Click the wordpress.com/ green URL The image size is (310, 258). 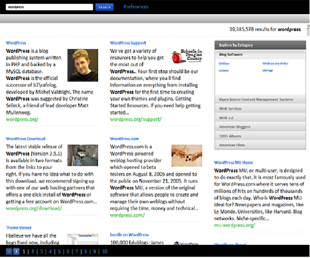coord(127,215)
